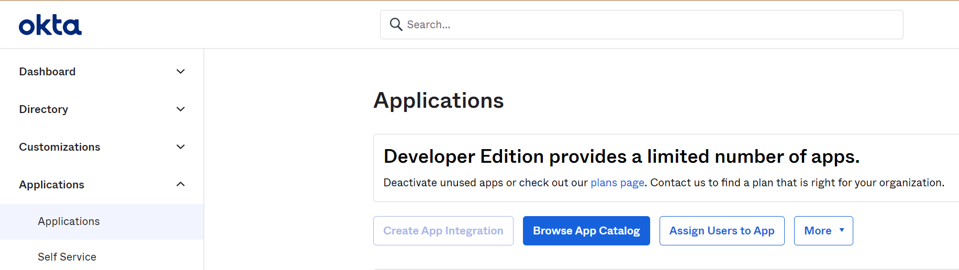Click the Create App Integration button

click(x=443, y=231)
